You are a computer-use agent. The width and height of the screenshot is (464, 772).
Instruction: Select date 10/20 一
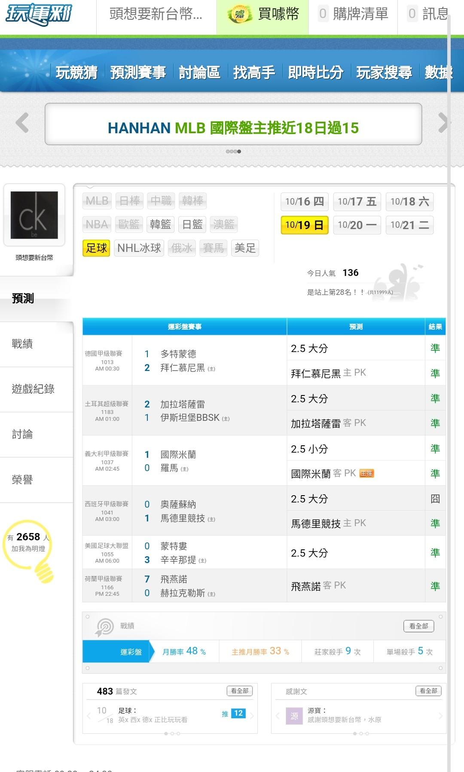coord(357,225)
